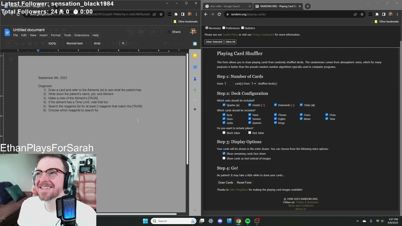Open Google Tasks side panel icon

195,67
